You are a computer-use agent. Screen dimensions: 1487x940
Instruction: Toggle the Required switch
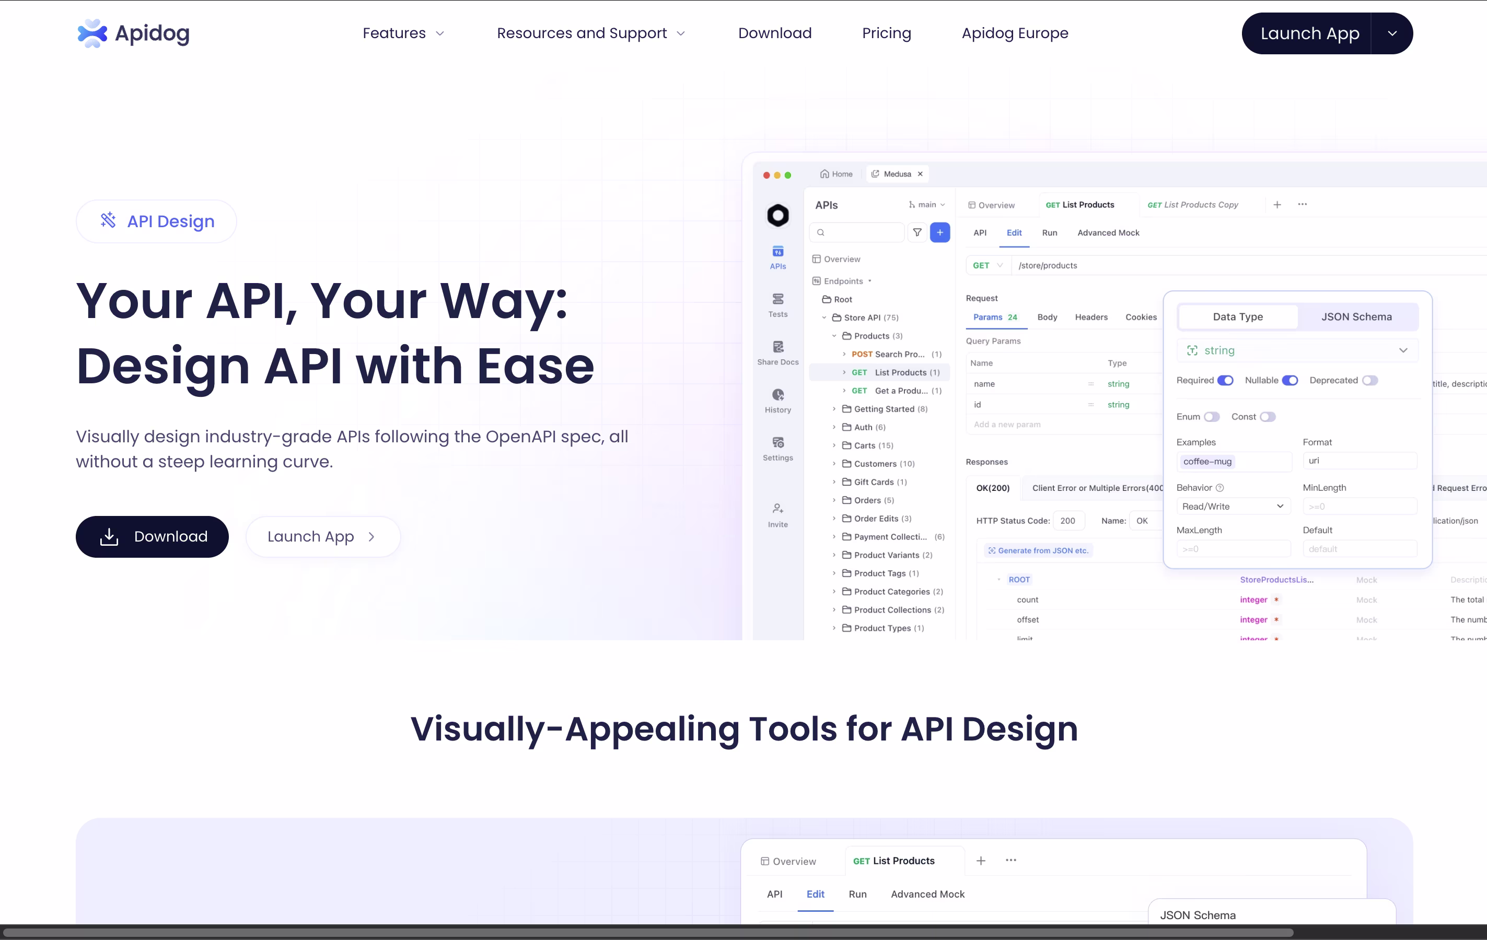1225,380
